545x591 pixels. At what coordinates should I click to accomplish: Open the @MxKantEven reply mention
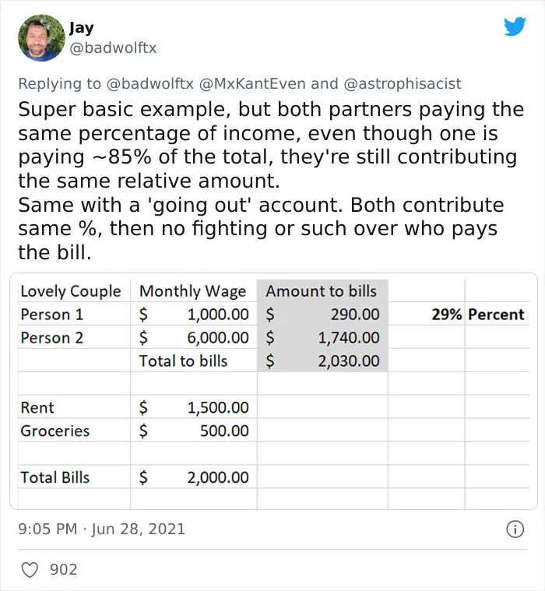(x=252, y=83)
